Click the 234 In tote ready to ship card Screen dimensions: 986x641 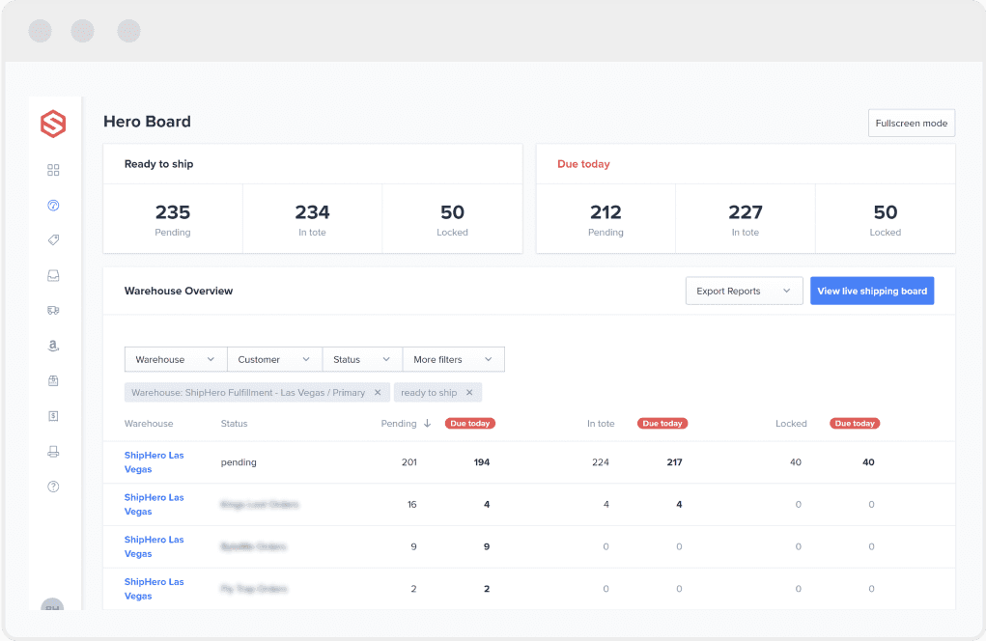(313, 219)
